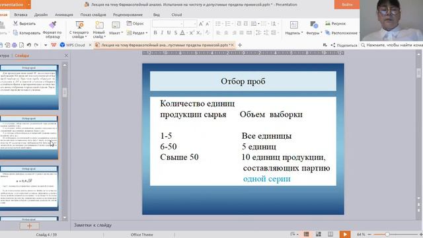Switch to the Slides (Слайды) panel tab
The height and width of the screenshot is (238, 423).
click(22, 56)
